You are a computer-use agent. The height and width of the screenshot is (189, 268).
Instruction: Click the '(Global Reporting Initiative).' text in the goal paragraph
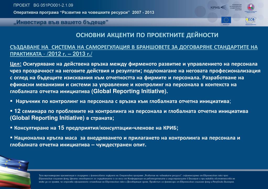point(130,91)
